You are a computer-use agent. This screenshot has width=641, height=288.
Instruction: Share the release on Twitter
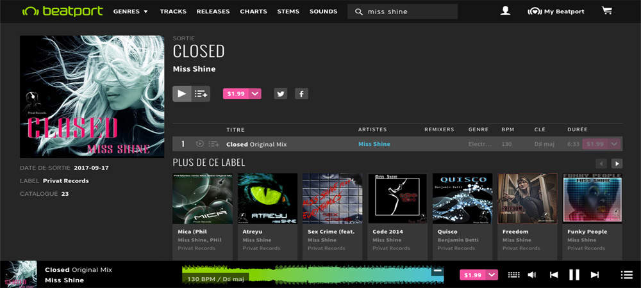(x=281, y=93)
